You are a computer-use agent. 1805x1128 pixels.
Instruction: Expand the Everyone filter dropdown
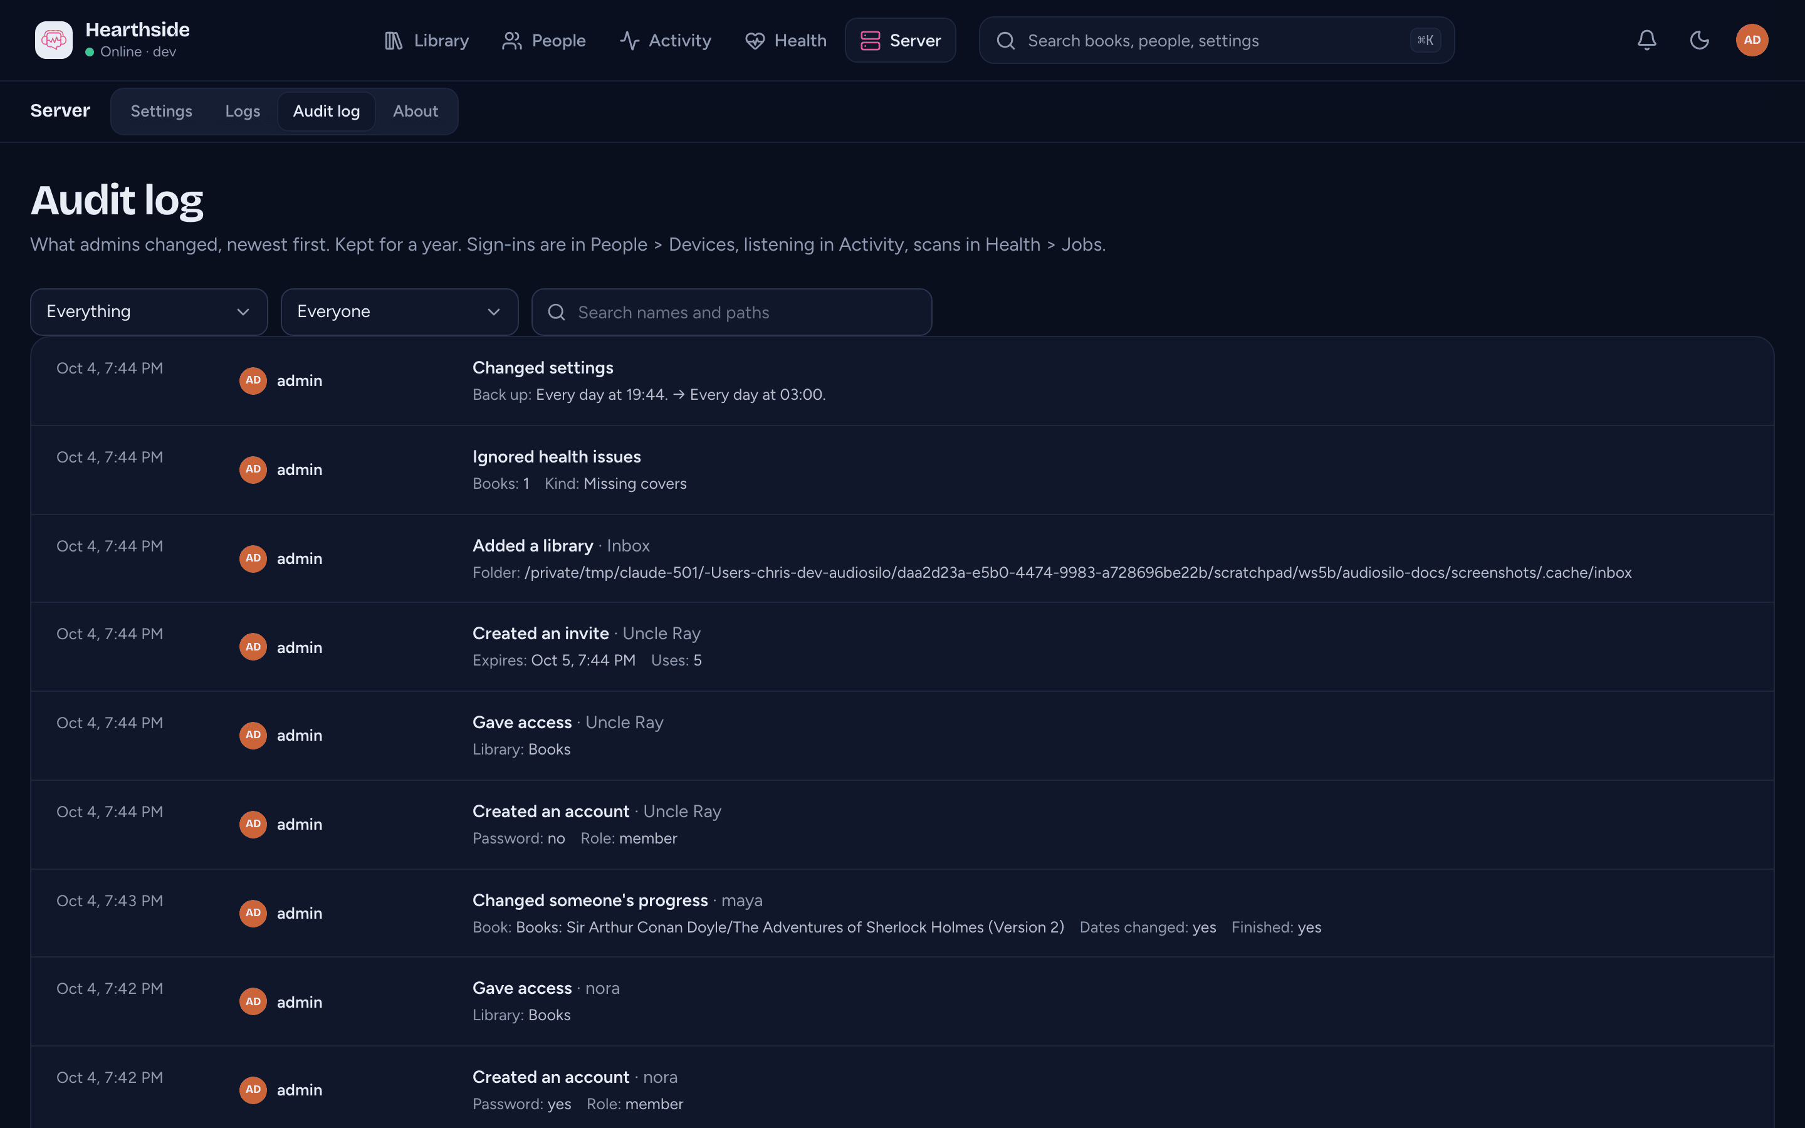pyautogui.click(x=400, y=312)
